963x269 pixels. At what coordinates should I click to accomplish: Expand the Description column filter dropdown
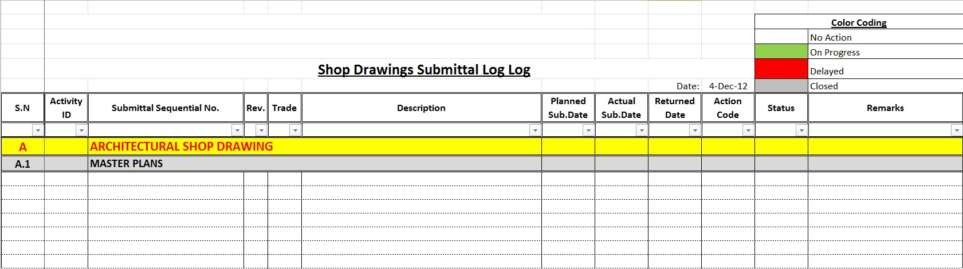click(x=535, y=130)
